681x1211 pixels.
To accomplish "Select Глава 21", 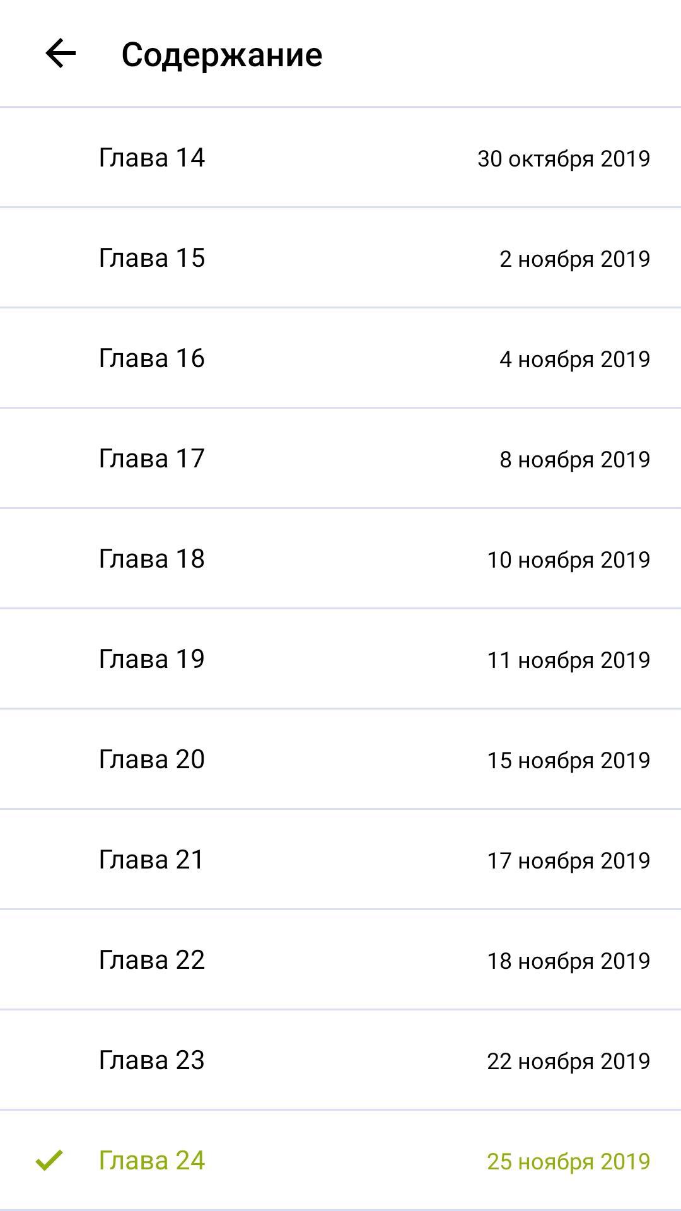I will click(x=152, y=860).
